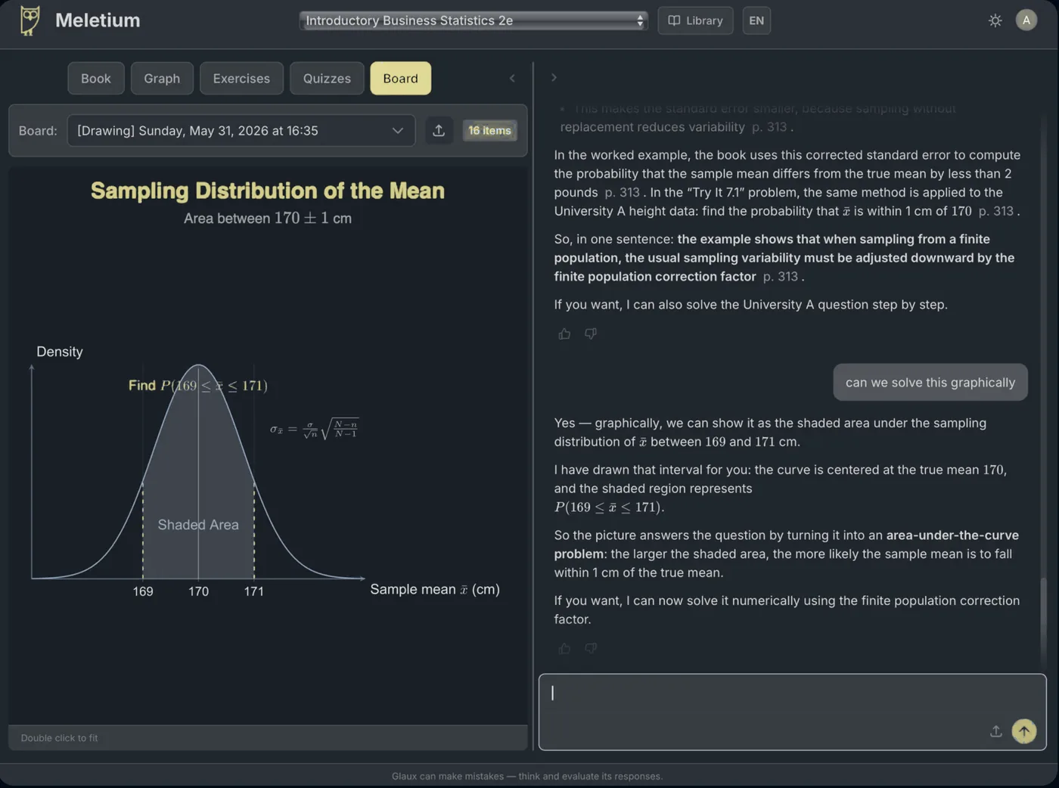Screen dimensions: 1059x788
Task: Click the 'Find P(169 ≤ x̄ ≤ 171)' annotation
Action: 198,386
